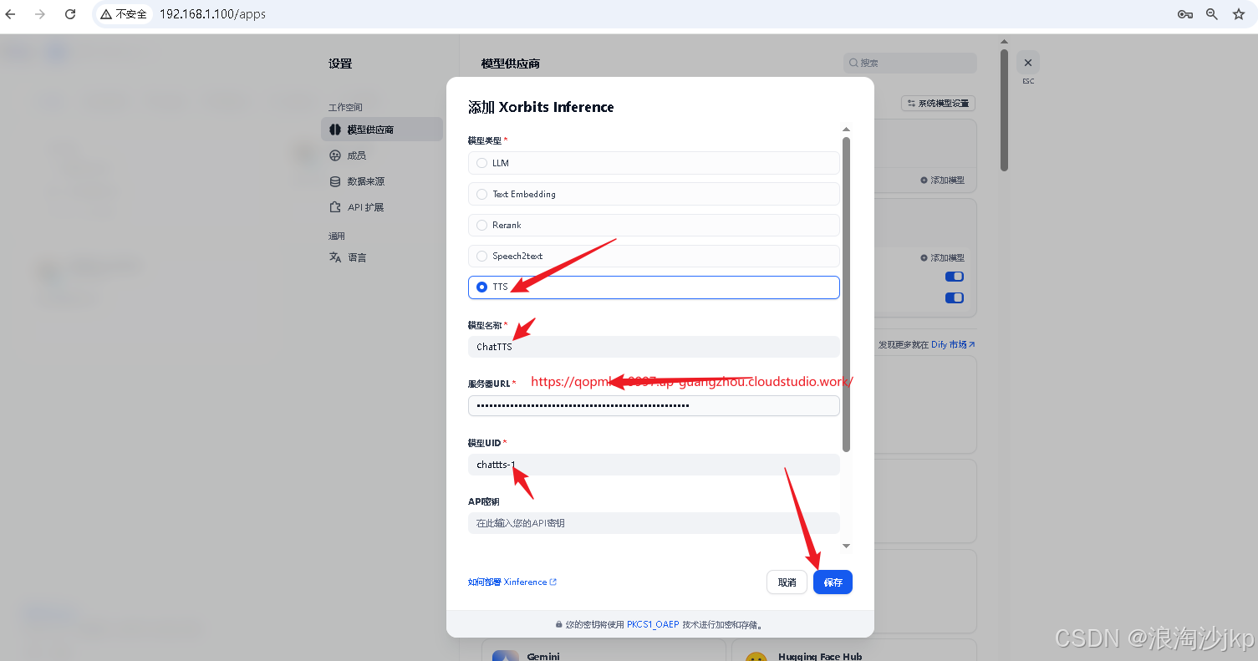Click the Hugging Face Hub provider card
This screenshot has width=1258, height=661.
853,650
